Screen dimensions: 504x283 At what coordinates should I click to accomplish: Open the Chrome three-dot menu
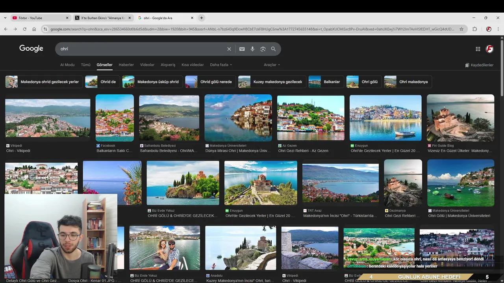(x=498, y=29)
